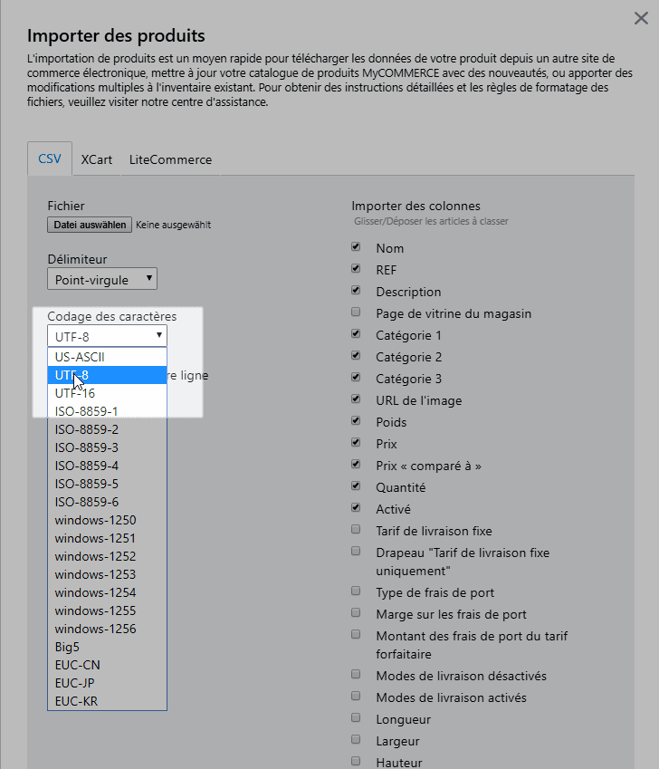The width and height of the screenshot is (659, 769).
Task: Choose ISO-8859-6 from encoding list
Action: point(108,502)
